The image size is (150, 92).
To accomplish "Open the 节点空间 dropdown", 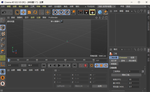I will pyautogui.click(x=106, y=7).
